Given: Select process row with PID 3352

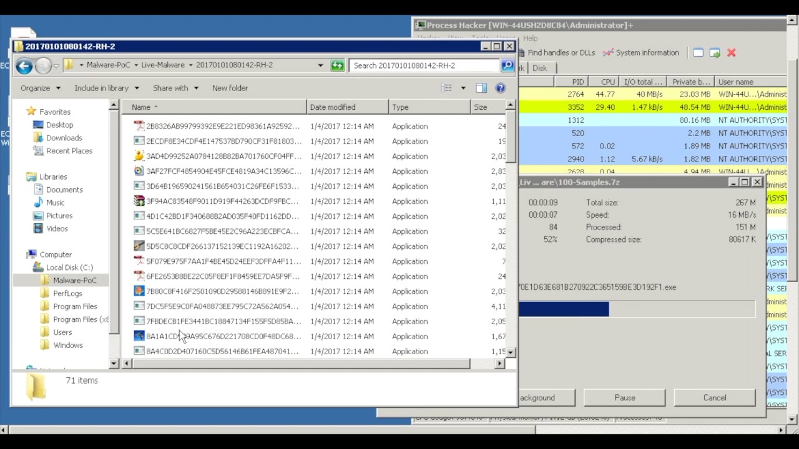Looking at the screenshot, I should (652, 107).
